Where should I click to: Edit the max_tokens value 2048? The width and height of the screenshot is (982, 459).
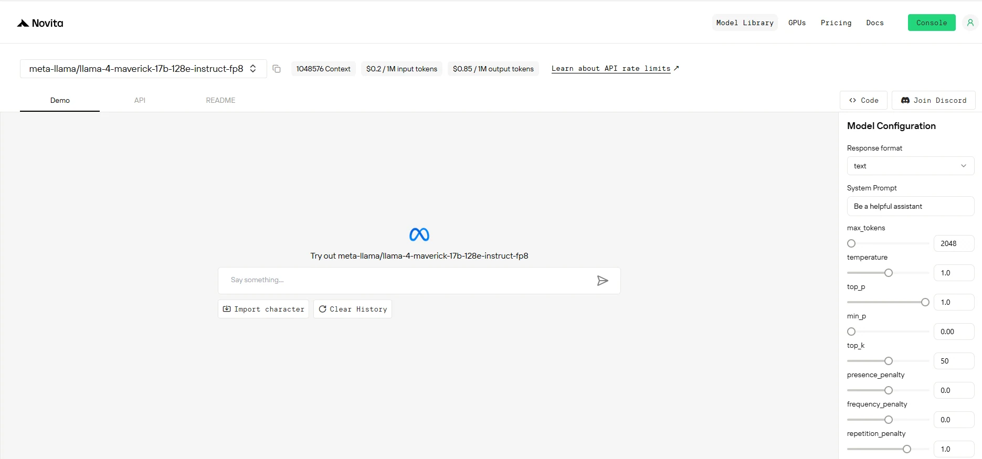click(954, 243)
